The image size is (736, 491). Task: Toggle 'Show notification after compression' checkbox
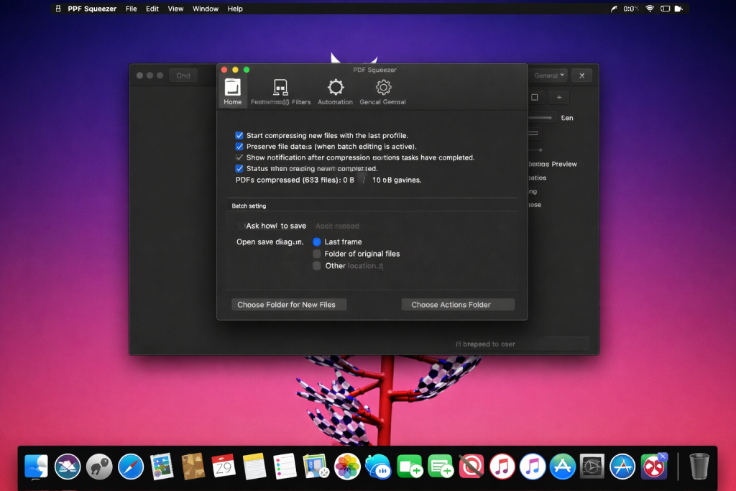pyautogui.click(x=239, y=157)
